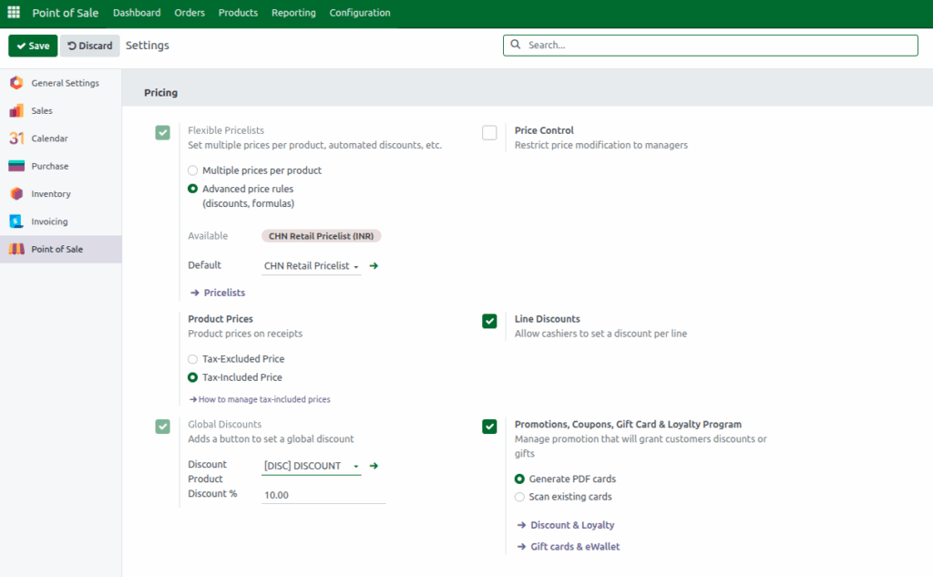Disable Line Discounts
This screenshot has width=933, height=577.
coord(489,320)
